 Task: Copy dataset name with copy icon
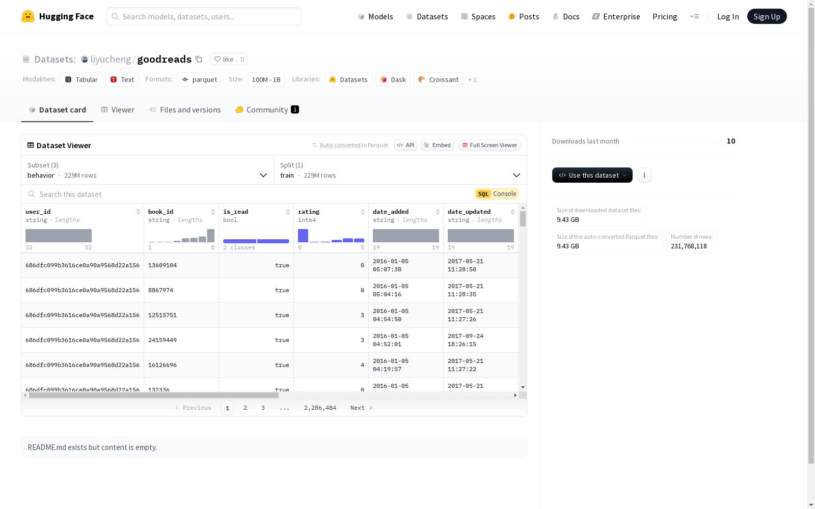click(199, 59)
